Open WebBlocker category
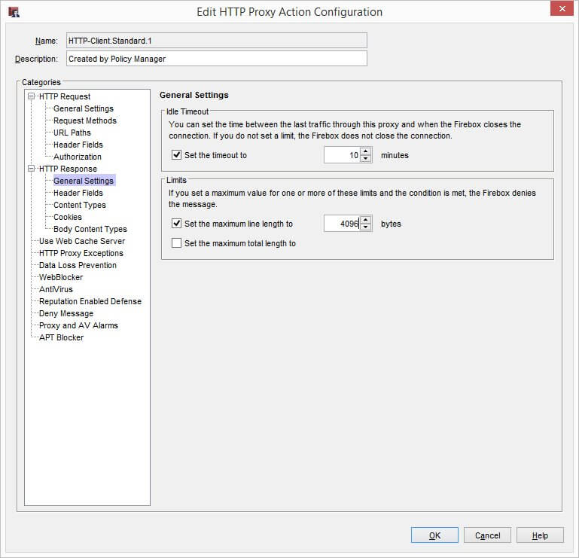The image size is (579, 558). (x=61, y=277)
